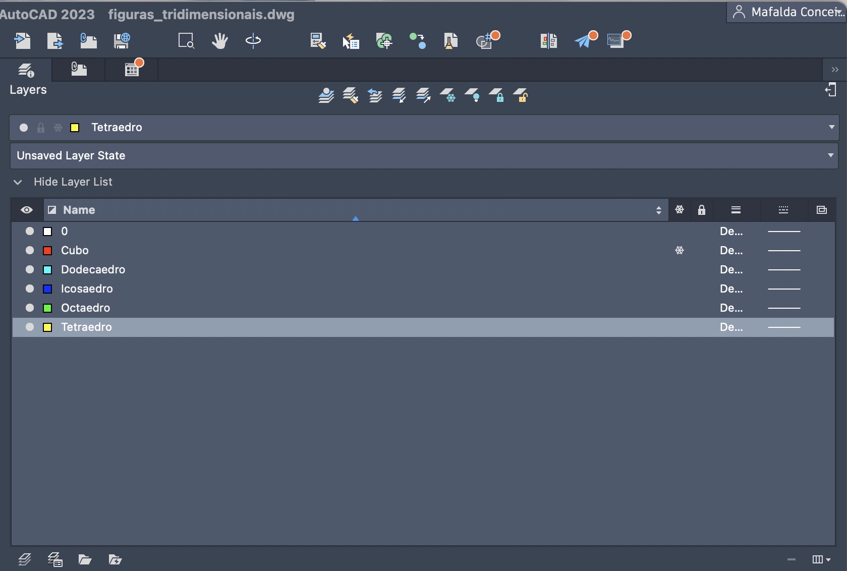Switch to the calendar tab with orange badge
This screenshot has height=571, width=847.
(x=134, y=68)
